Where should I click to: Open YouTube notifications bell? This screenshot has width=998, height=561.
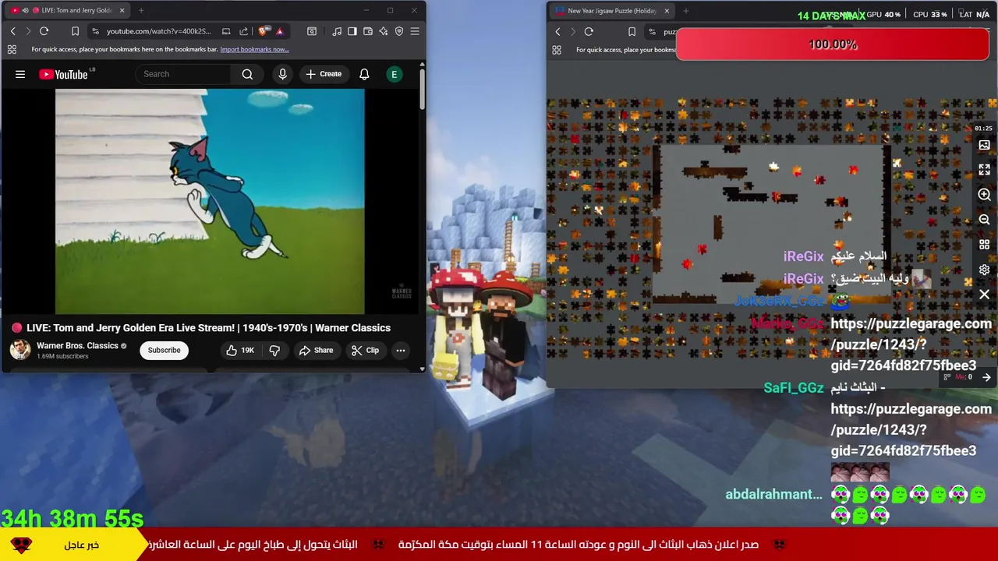point(364,74)
